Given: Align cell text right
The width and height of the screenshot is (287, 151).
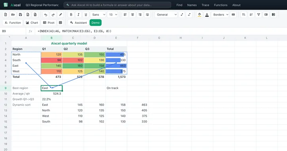Looking at the screenshot, I should click(140, 15).
